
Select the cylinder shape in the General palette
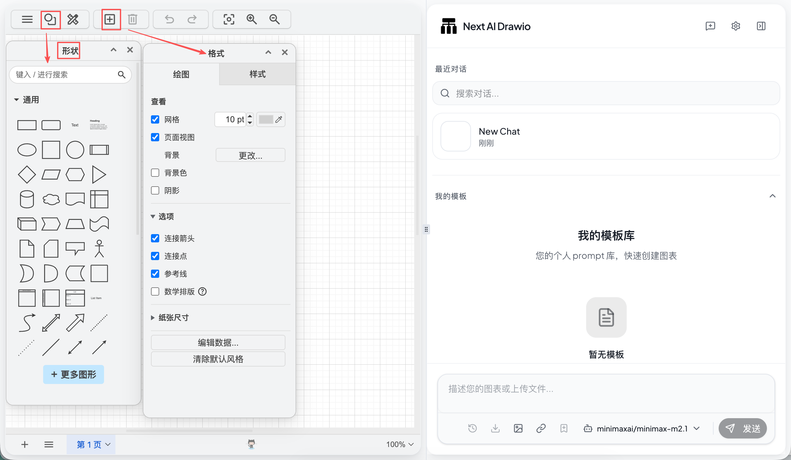point(27,199)
